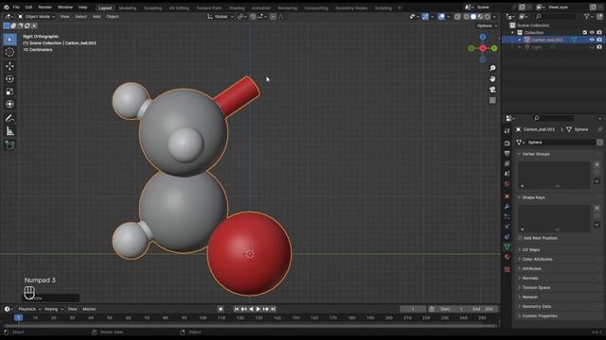Screen dimensions: 606x340
Task: Open the World properties tab
Action: (508, 184)
